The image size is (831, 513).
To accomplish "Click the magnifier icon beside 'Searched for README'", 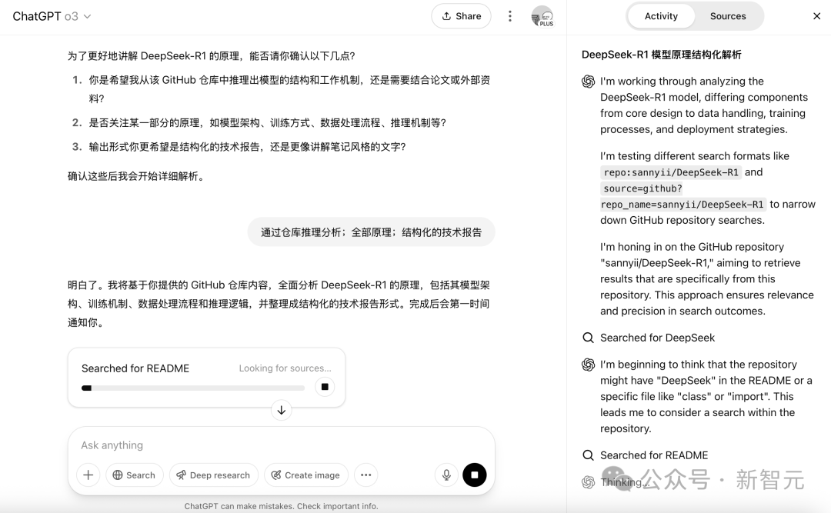I will coord(588,455).
